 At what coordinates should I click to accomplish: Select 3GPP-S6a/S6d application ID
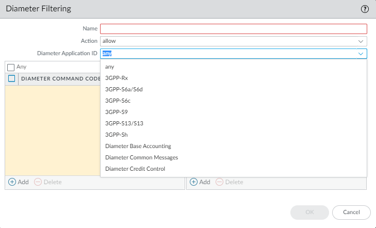(x=123, y=89)
